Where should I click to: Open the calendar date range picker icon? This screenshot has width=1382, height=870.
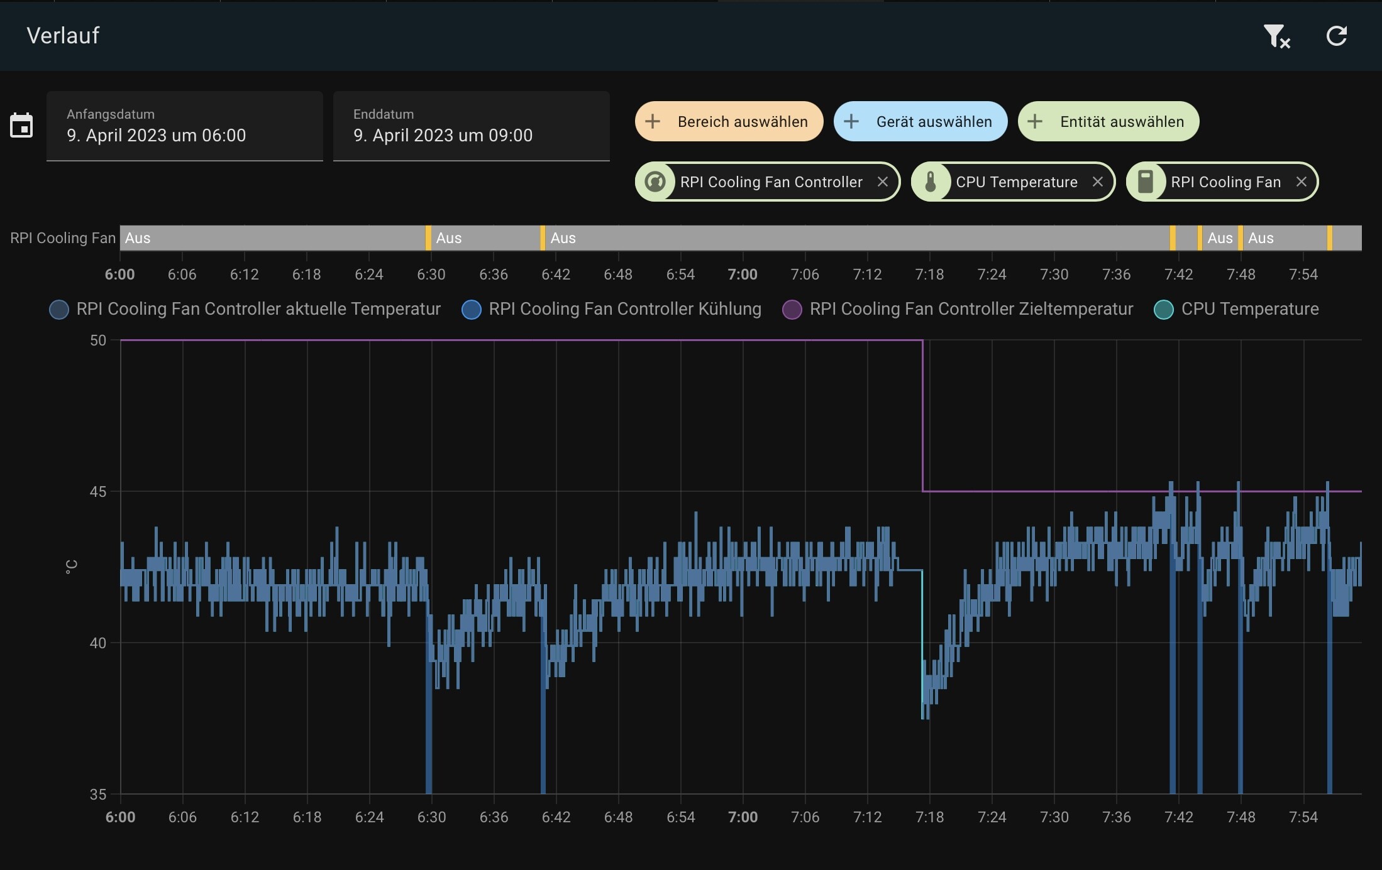coord(21,126)
